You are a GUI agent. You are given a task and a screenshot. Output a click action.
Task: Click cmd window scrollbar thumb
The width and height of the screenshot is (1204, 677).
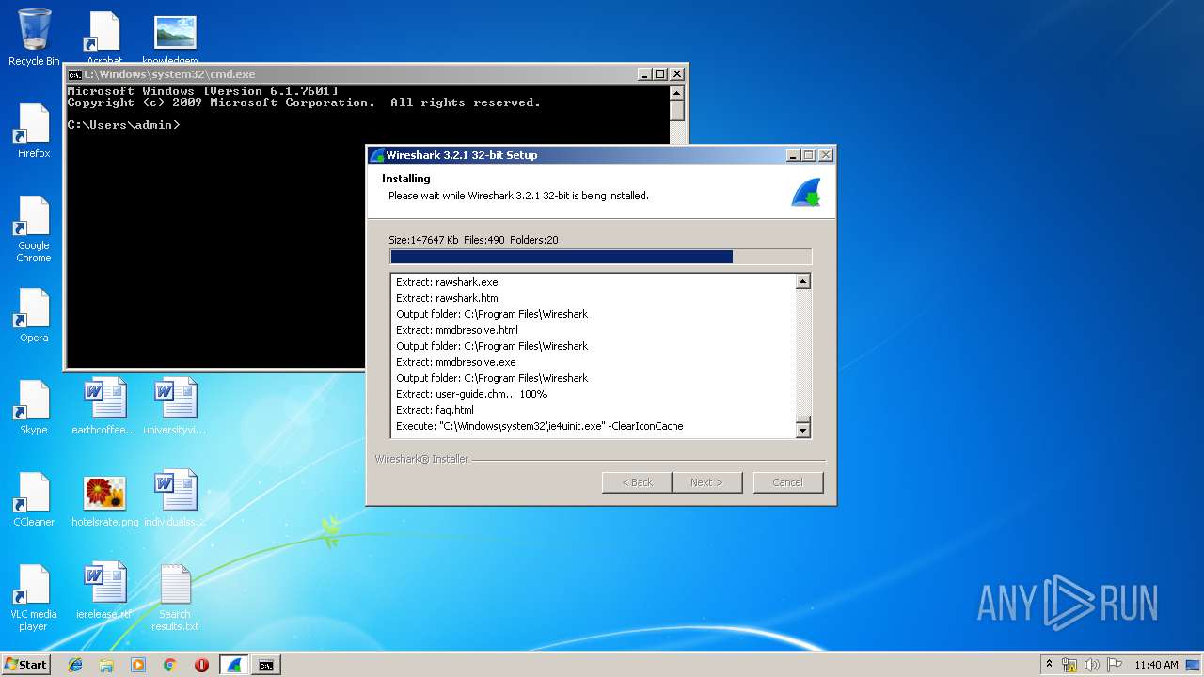676,111
